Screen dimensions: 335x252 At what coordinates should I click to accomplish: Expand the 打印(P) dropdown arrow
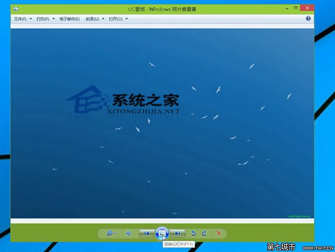53,19
